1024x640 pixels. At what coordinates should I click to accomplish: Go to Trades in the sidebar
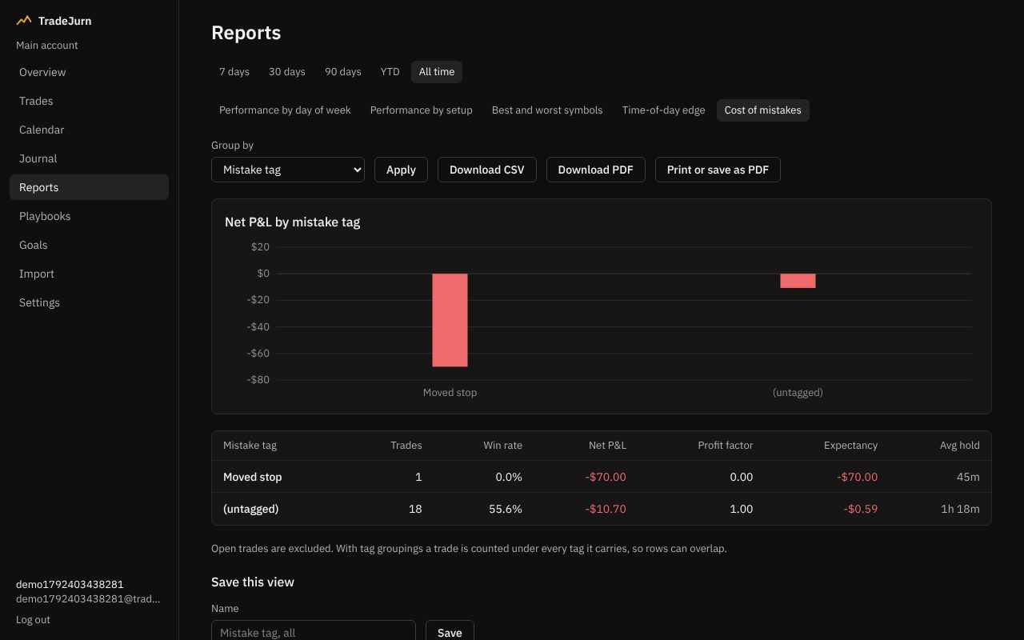tap(89, 101)
